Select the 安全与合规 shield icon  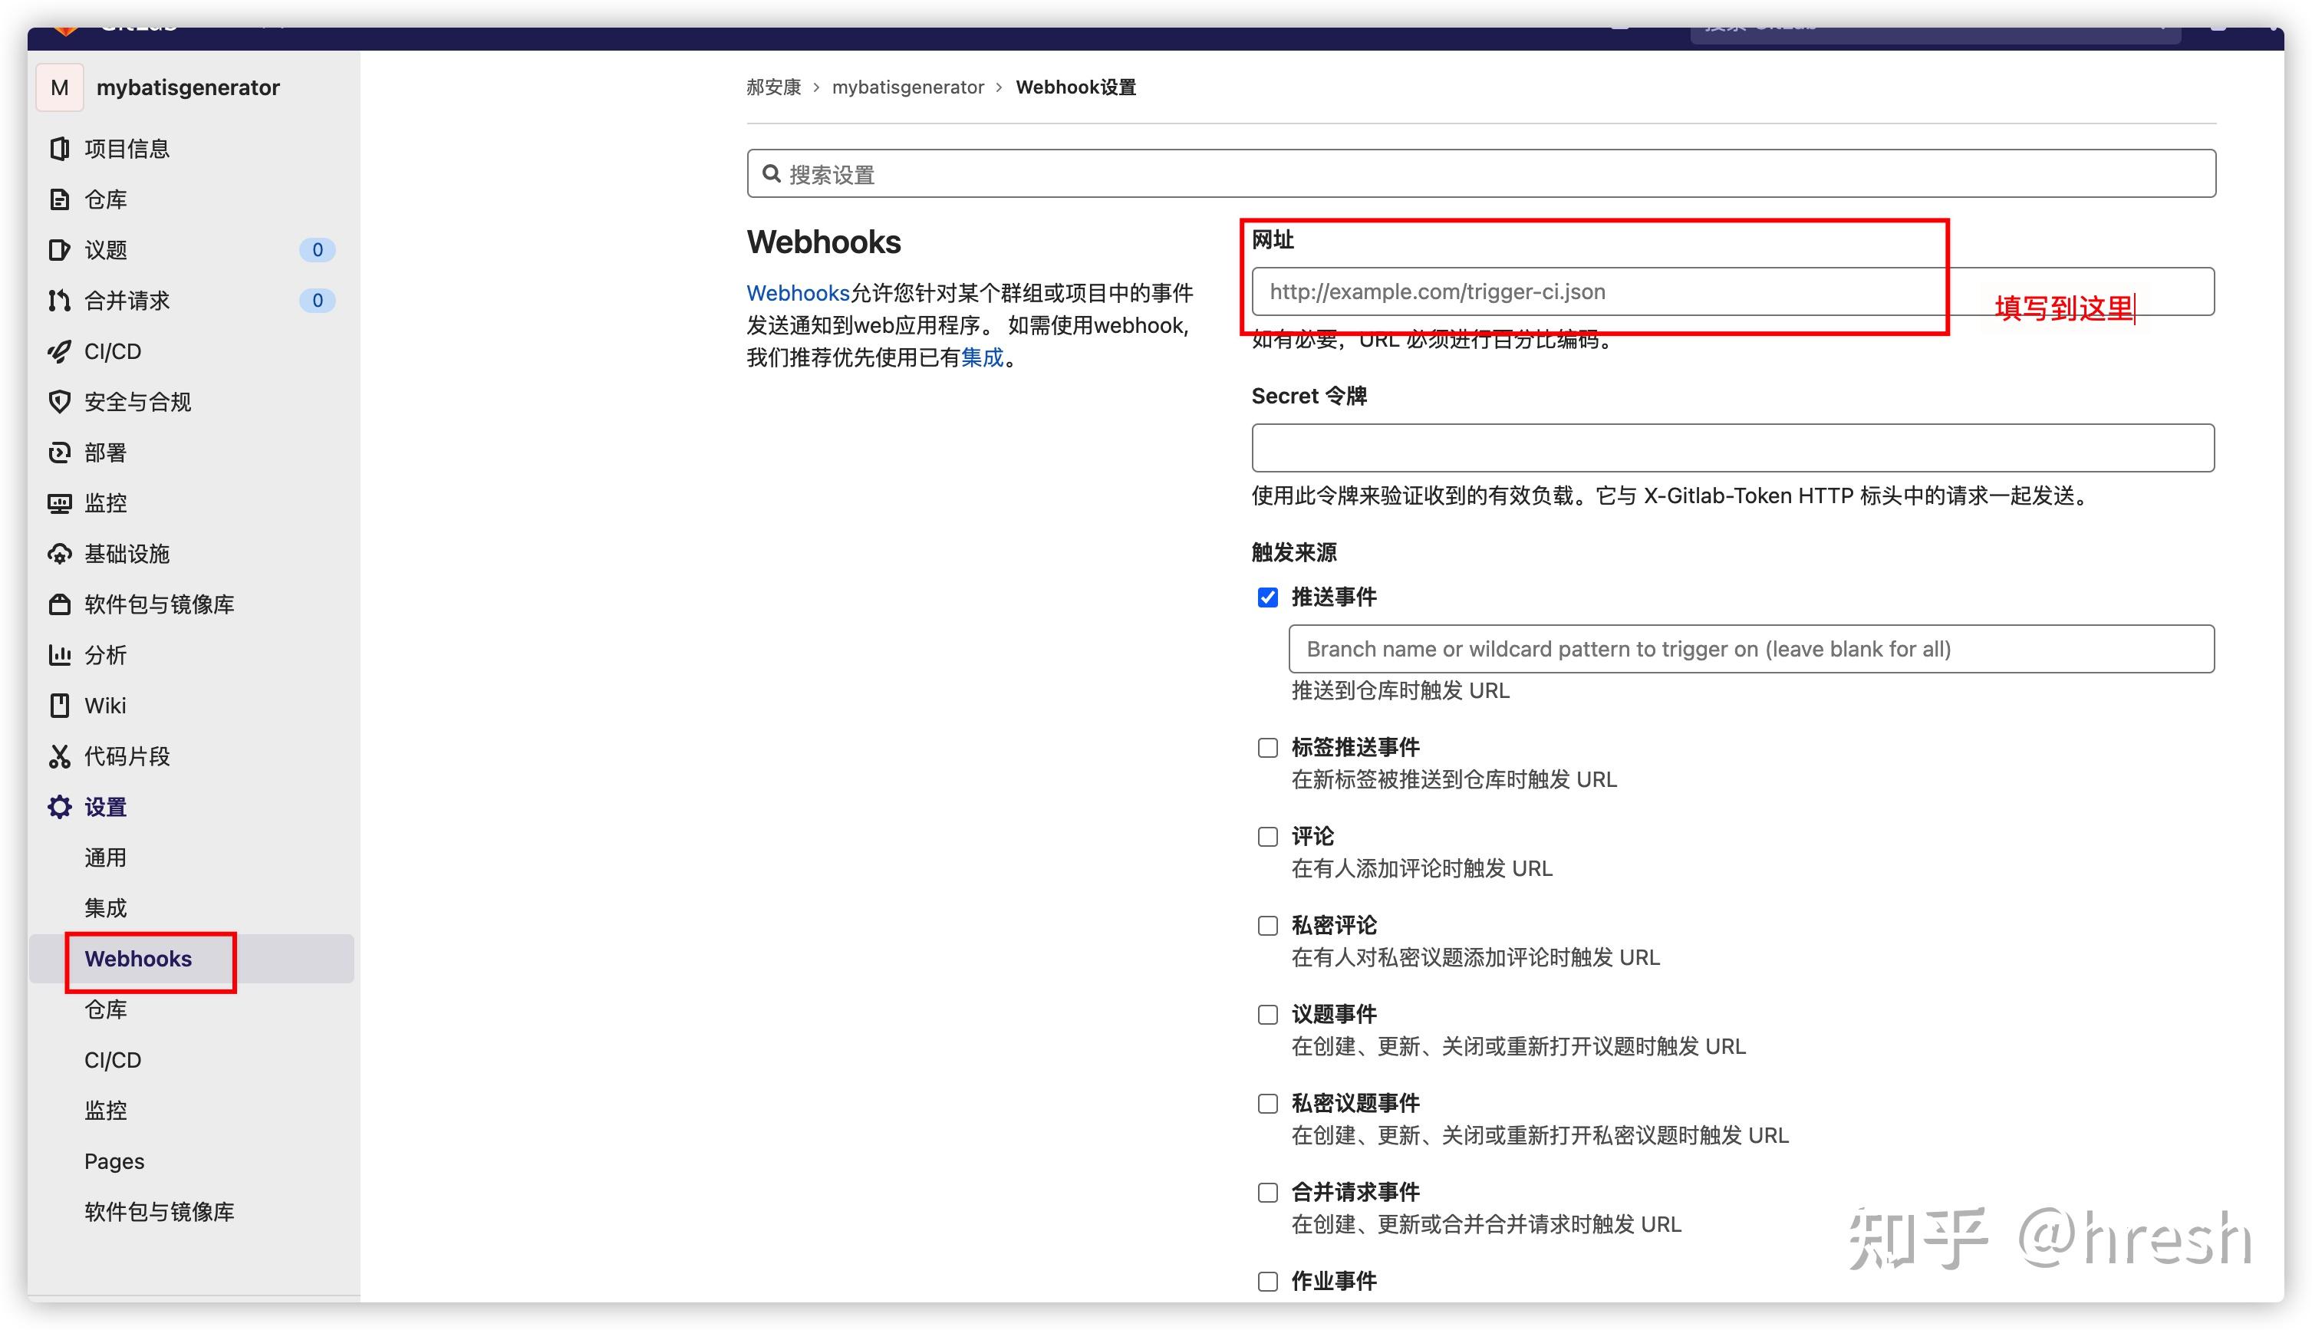pyautogui.click(x=59, y=401)
